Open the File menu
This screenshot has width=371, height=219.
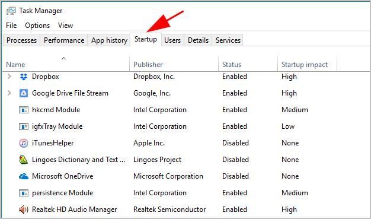tap(11, 26)
